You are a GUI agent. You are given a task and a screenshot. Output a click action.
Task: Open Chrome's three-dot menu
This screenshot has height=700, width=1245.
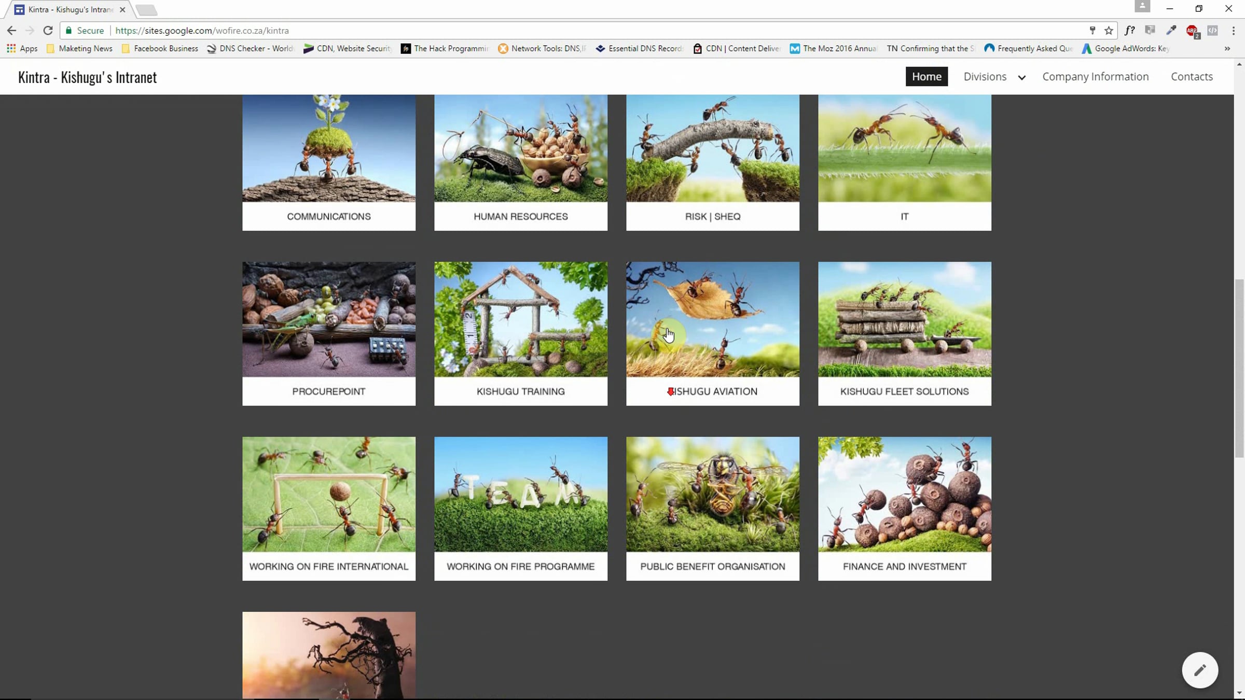[x=1233, y=31]
